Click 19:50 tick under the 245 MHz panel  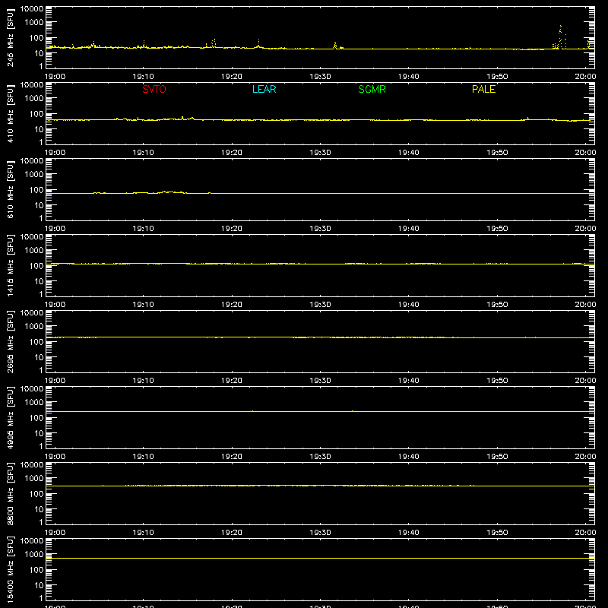(x=497, y=77)
